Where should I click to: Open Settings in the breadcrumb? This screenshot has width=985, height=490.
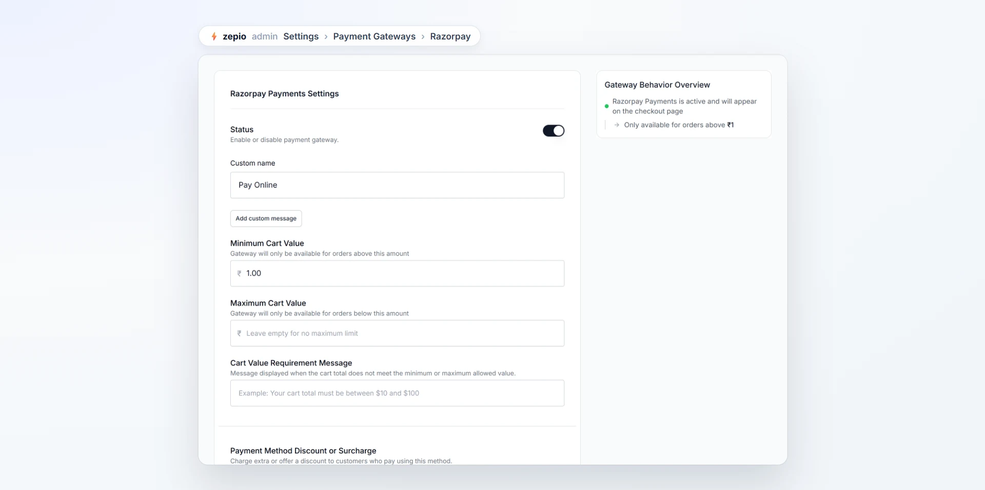(301, 36)
